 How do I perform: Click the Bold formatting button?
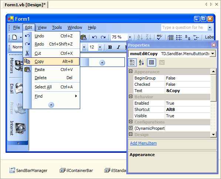tap(110, 47)
